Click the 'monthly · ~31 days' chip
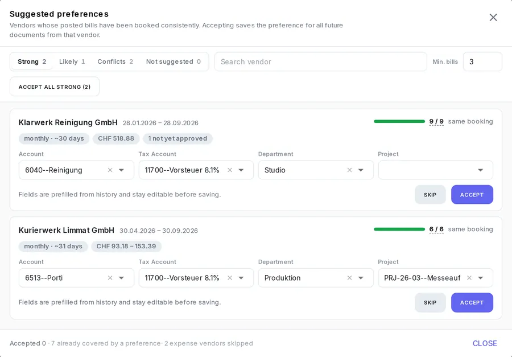This screenshot has height=357, width=512. coord(53,246)
